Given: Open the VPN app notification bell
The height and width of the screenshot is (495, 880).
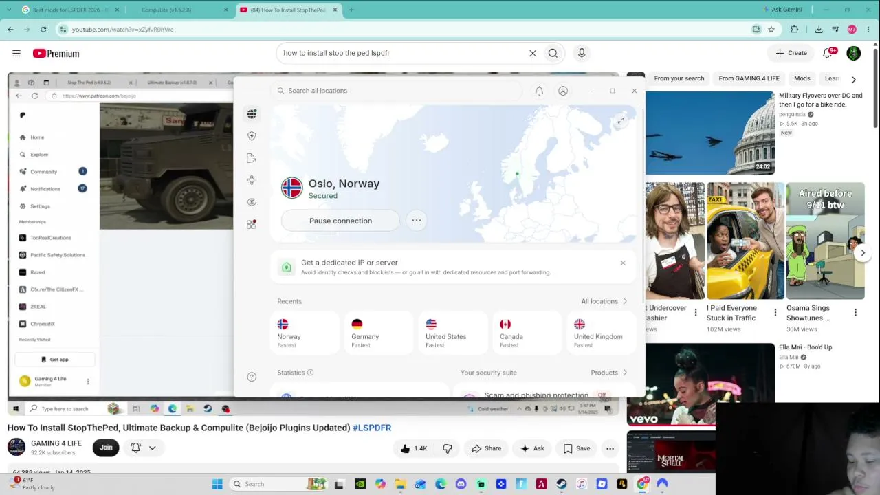Looking at the screenshot, I should point(539,91).
